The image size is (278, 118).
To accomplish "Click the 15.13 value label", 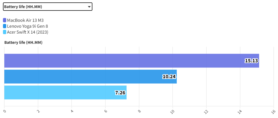I will pos(251,61).
